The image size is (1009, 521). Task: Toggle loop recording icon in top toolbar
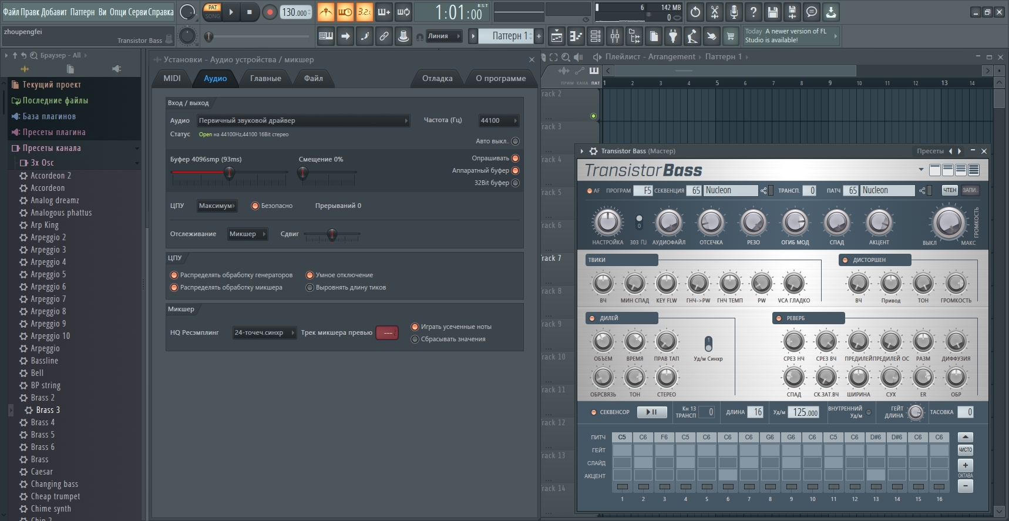point(403,12)
